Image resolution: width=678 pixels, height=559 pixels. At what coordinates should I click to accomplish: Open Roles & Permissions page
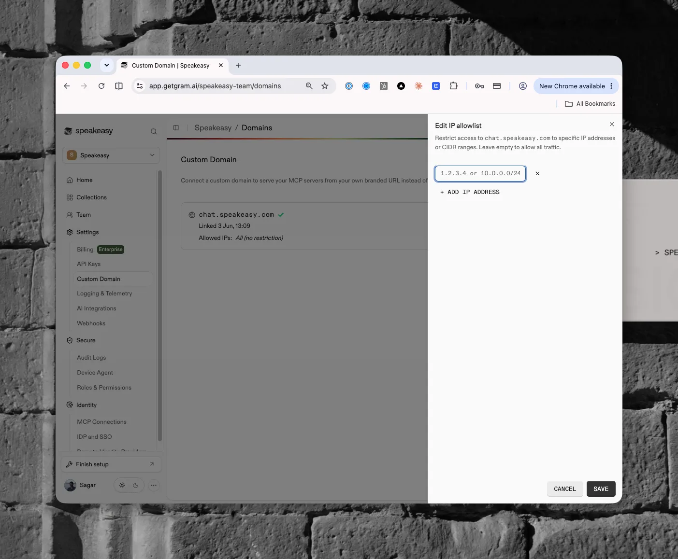click(104, 388)
